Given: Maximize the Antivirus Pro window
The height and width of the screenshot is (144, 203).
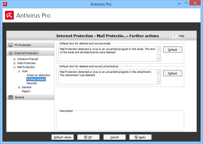Looking at the screenshot, I should [186, 3].
